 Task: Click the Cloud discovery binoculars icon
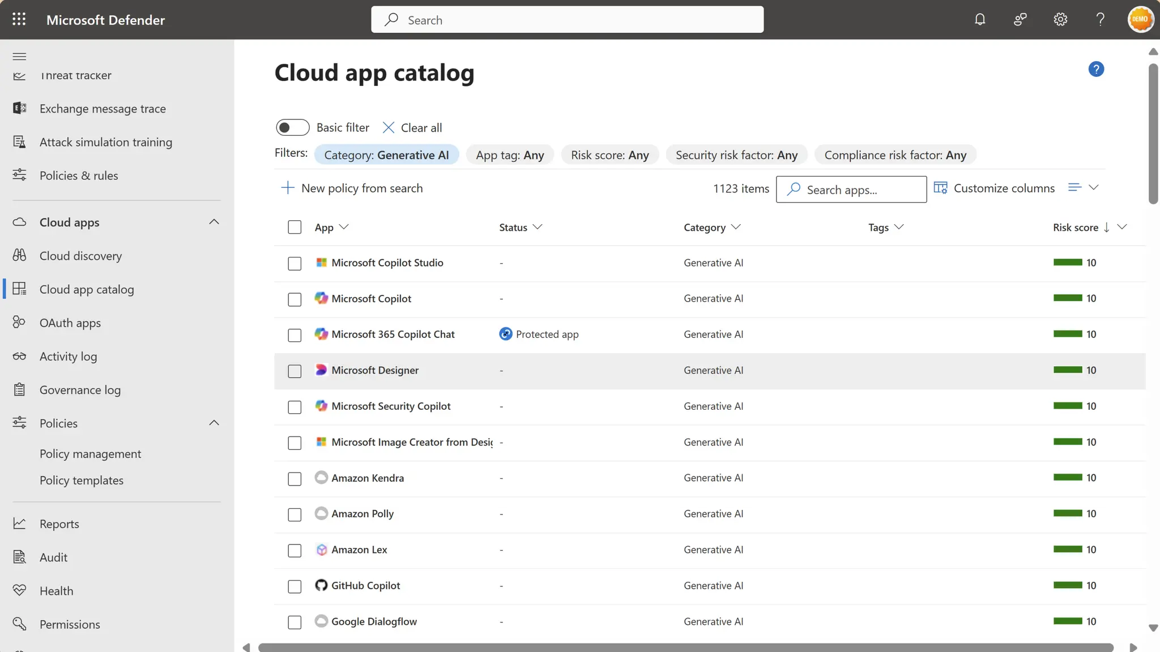tap(19, 256)
